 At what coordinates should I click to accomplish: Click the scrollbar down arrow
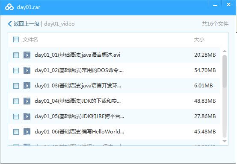(x=225, y=141)
